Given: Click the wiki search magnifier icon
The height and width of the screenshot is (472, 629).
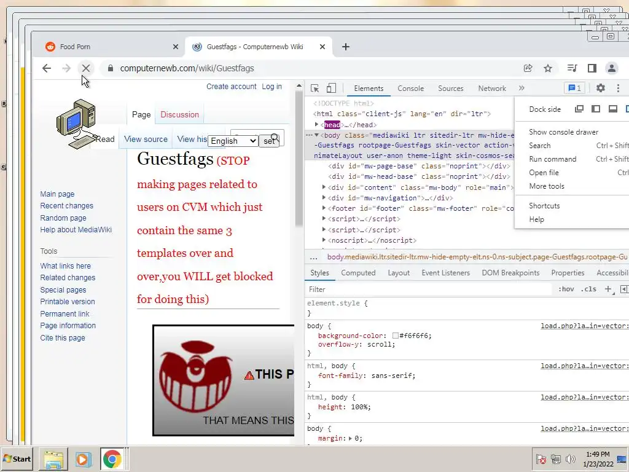Looking at the screenshot, I should tap(275, 138).
